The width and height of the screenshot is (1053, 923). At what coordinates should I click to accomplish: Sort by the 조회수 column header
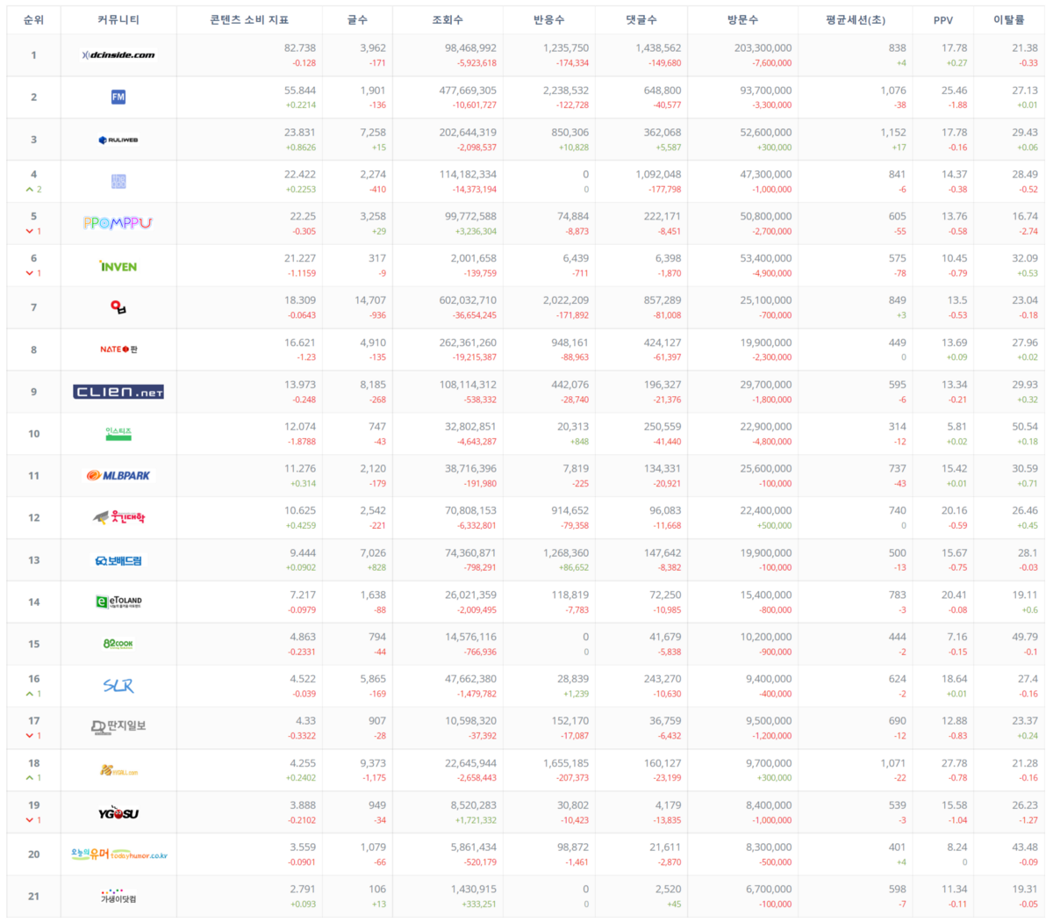click(448, 19)
